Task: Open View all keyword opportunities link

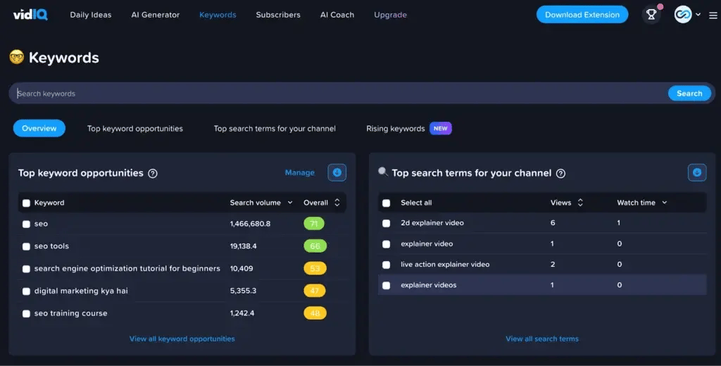Action: [182, 339]
